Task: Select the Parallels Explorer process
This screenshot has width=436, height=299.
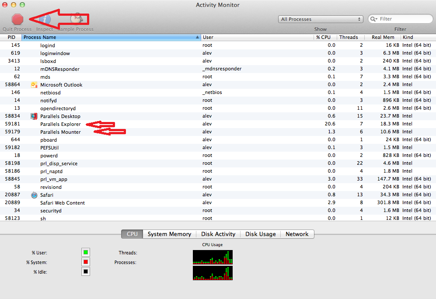Action: pos(60,124)
